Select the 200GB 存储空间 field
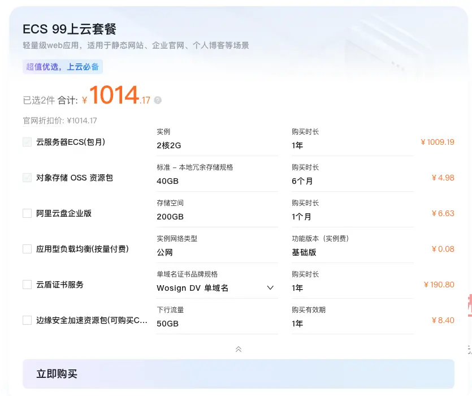 [217, 217]
